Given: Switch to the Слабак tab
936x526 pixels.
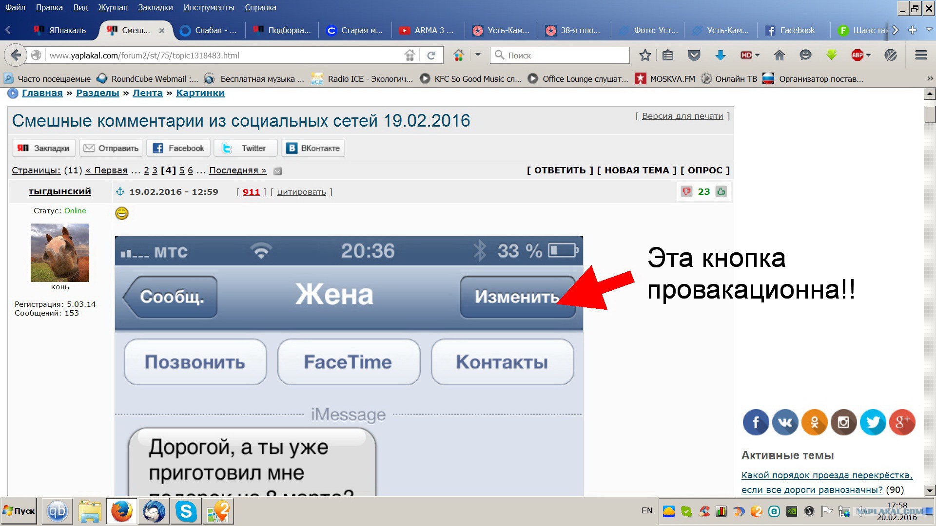Looking at the screenshot, I should [x=209, y=30].
